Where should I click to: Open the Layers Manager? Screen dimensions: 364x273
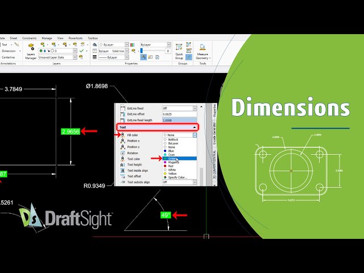point(31,51)
